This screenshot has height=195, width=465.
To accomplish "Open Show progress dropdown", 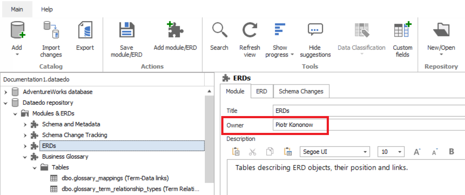I will point(280,51).
